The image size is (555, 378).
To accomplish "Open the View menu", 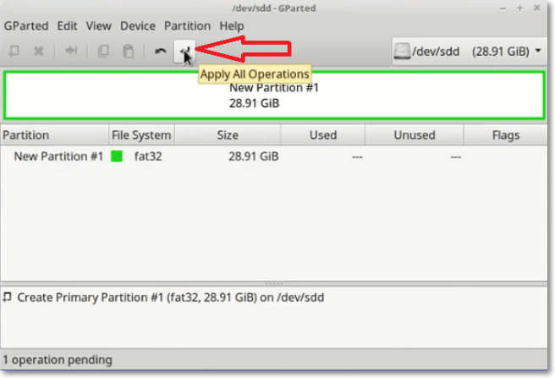I will point(99,26).
